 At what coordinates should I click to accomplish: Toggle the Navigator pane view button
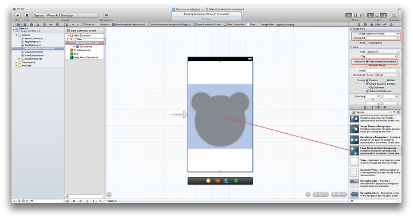coord(371,15)
